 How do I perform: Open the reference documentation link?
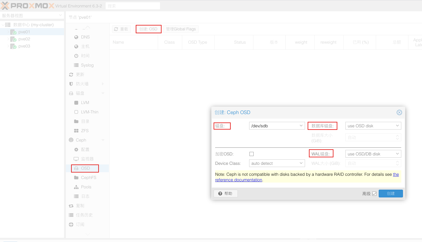pos(307,177)
